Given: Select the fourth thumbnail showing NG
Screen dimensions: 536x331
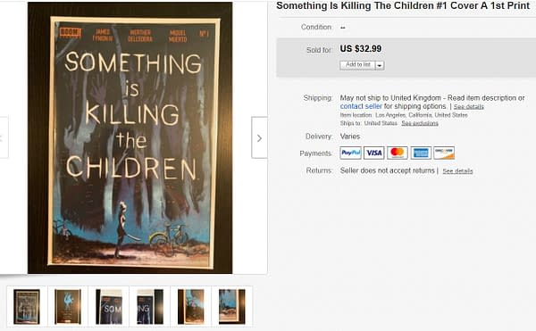Looking at the screenshot, I should click(x=150, y=306).
